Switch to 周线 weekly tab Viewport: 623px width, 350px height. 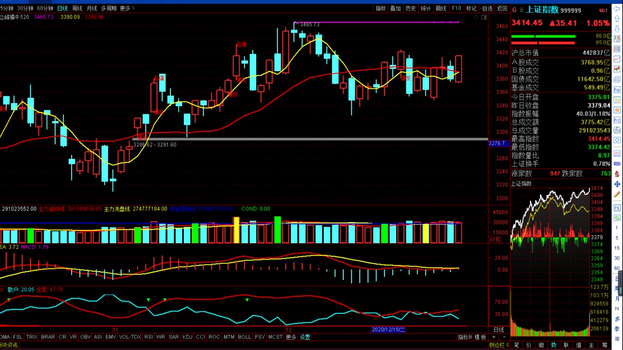pos(77,8)
